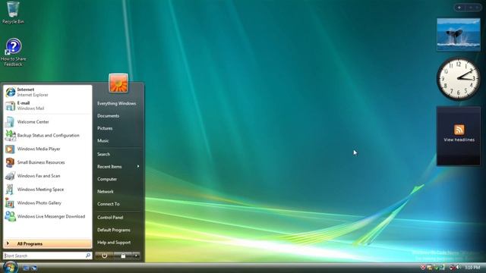Open Control Panel from Start menu

click(110, 218)
